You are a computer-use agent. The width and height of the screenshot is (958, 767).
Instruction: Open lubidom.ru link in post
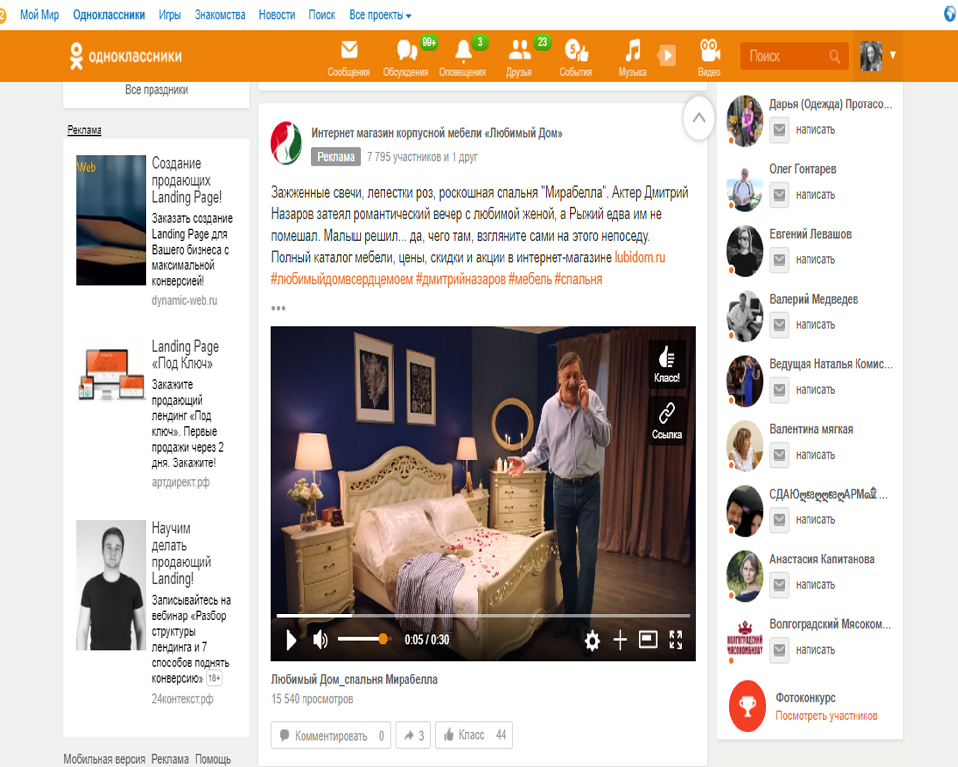[640, 257]
